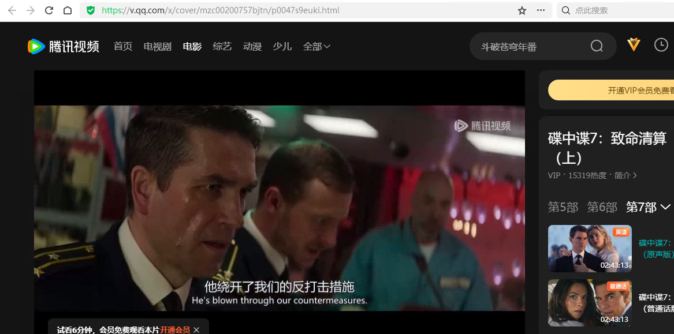Click the browser forward arrow
The height and width of the screenshot is (334, 674).
tap(31, 11)
